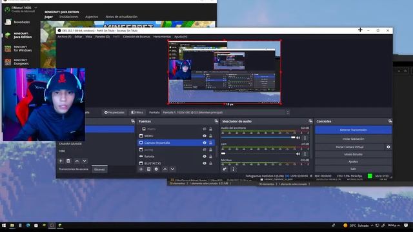Screen dimensions: 413x232
Task: Open the Vista menu
Action: (x=89, y=37)
